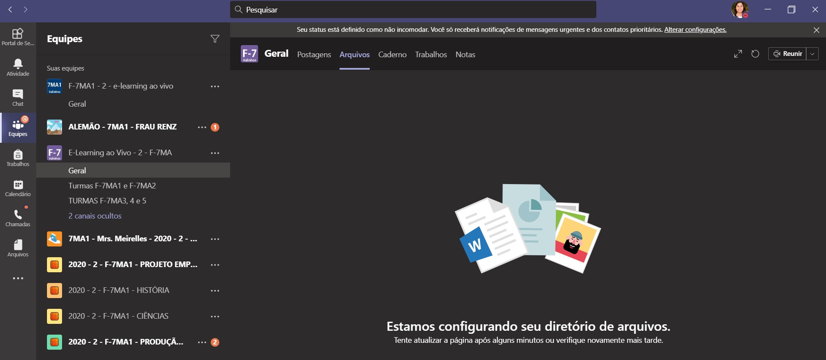This screenshot has width=826, height=360.
Task: Open more options for 7MA1 - Mrs. Meirelles team
Action: tap(215, 239)
